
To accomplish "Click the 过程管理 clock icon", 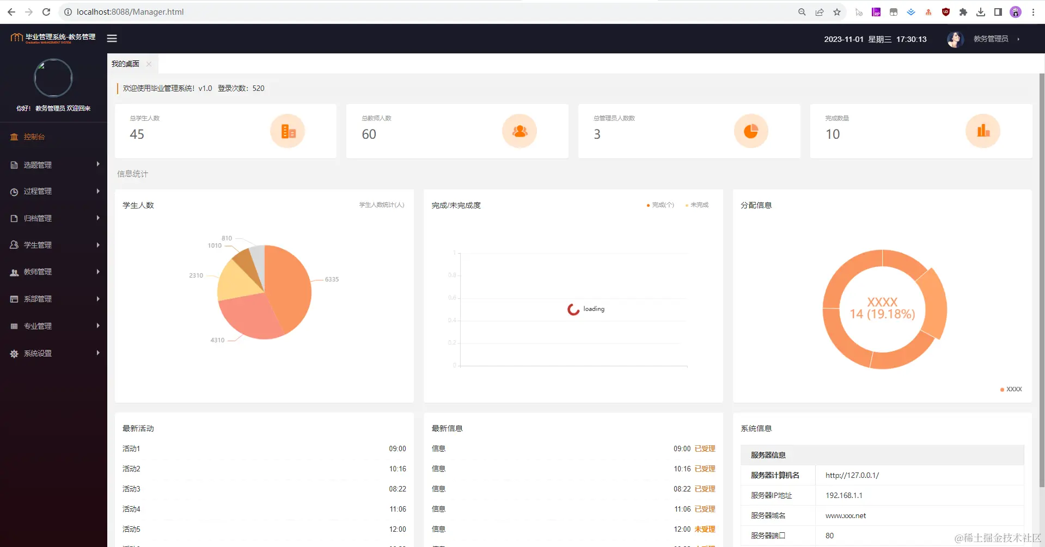I will coord(14,192).
